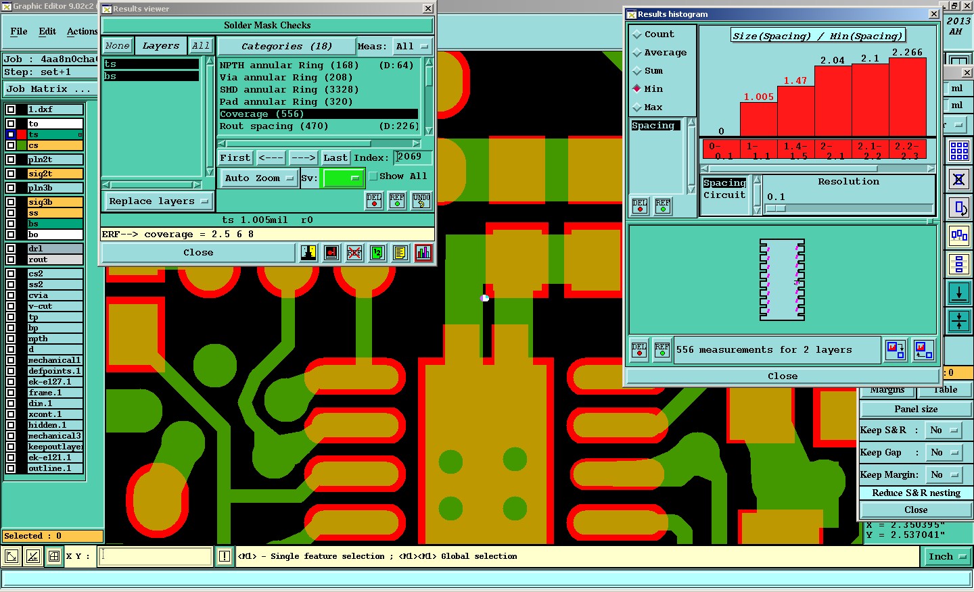This screenshot has width=974, height=592.
Task: Click the 2.2-2.3 red histogram bar
Action: (907, 97)
